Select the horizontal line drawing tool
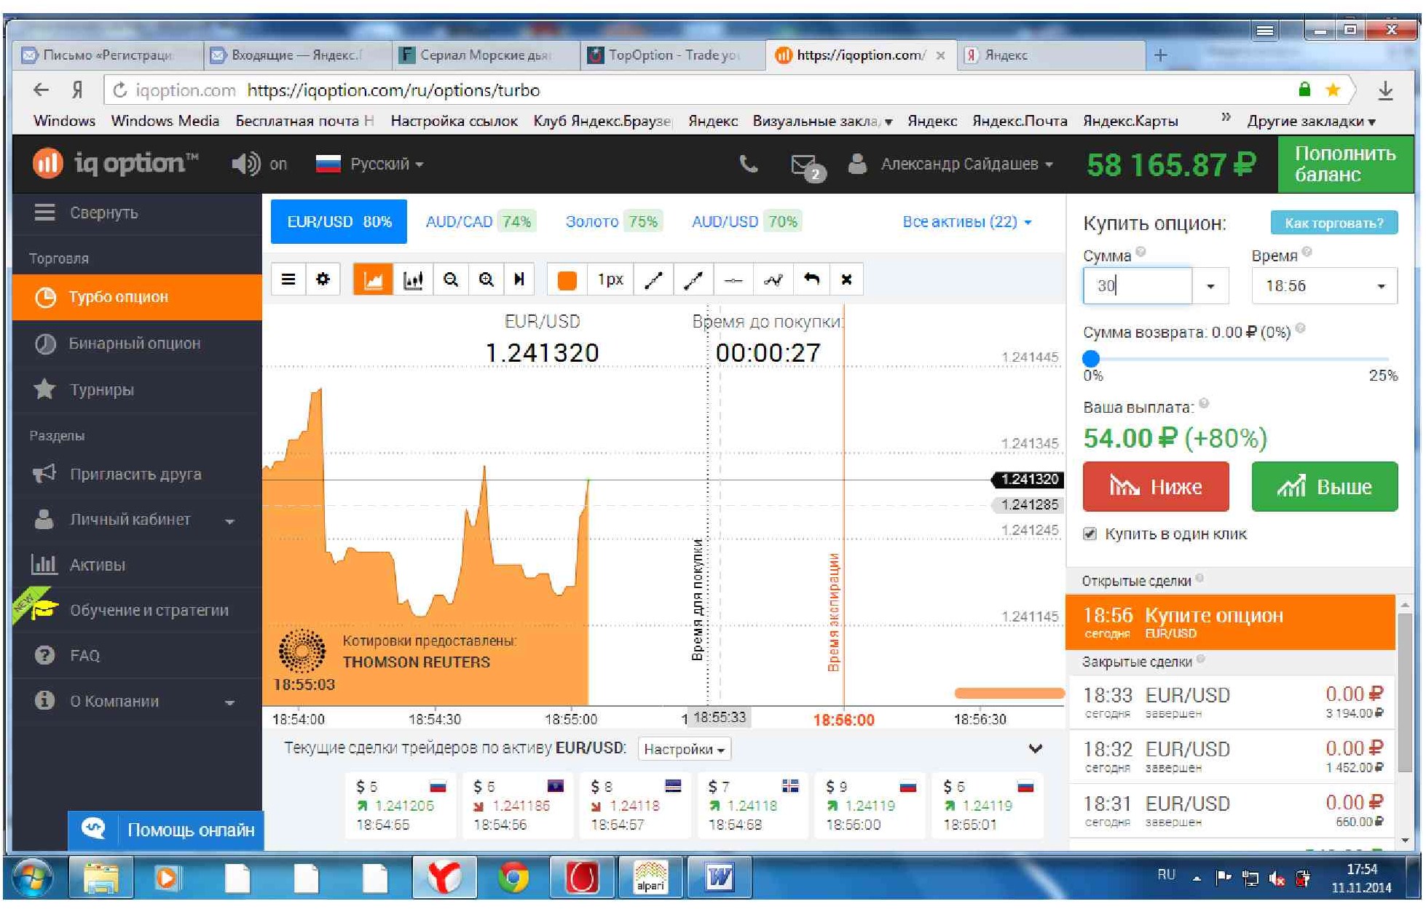 pyautogui.click(x=733, y=279)
